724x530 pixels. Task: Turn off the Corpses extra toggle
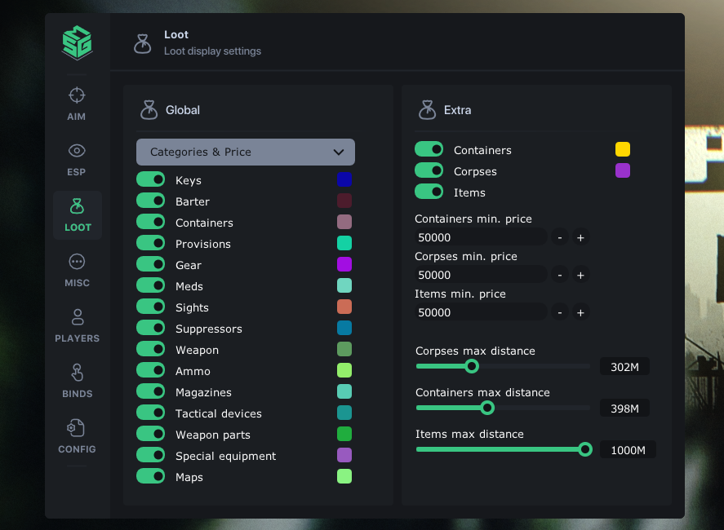pyautogui.click(x=429, y=170)
